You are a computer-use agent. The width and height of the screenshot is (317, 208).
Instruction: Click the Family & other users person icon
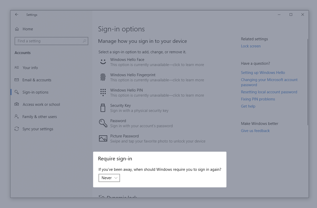17,116
